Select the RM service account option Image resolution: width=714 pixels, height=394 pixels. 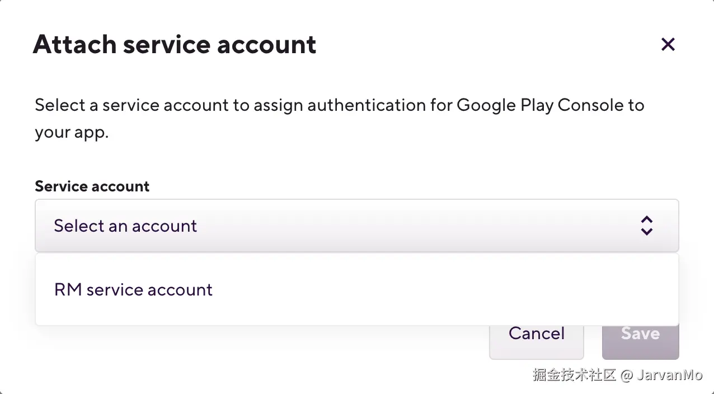(x=133, y=289)
